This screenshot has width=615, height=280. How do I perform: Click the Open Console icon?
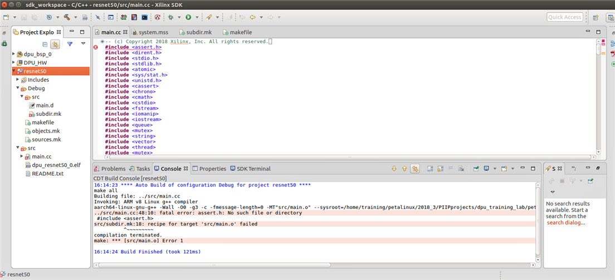click(505, 169)
